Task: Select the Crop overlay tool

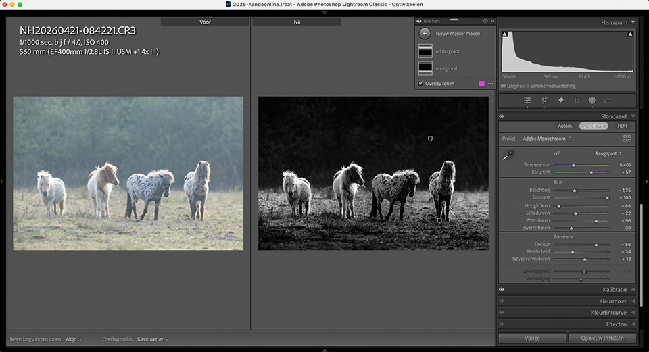Action: click(x=544, y=100)
